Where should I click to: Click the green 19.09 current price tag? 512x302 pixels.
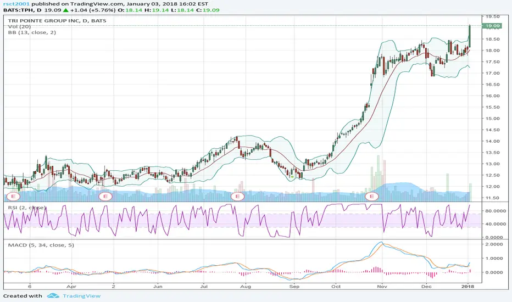(x=492, y=26)
